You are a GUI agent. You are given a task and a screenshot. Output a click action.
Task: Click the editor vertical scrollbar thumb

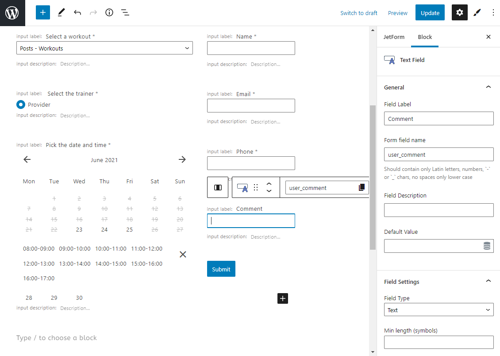tap(373, 178)
